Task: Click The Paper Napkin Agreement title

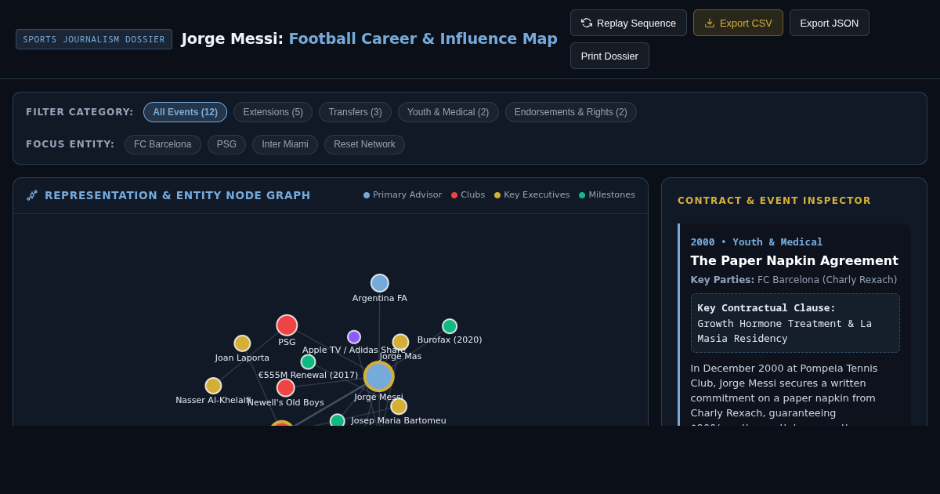Action: coord(794,260)
